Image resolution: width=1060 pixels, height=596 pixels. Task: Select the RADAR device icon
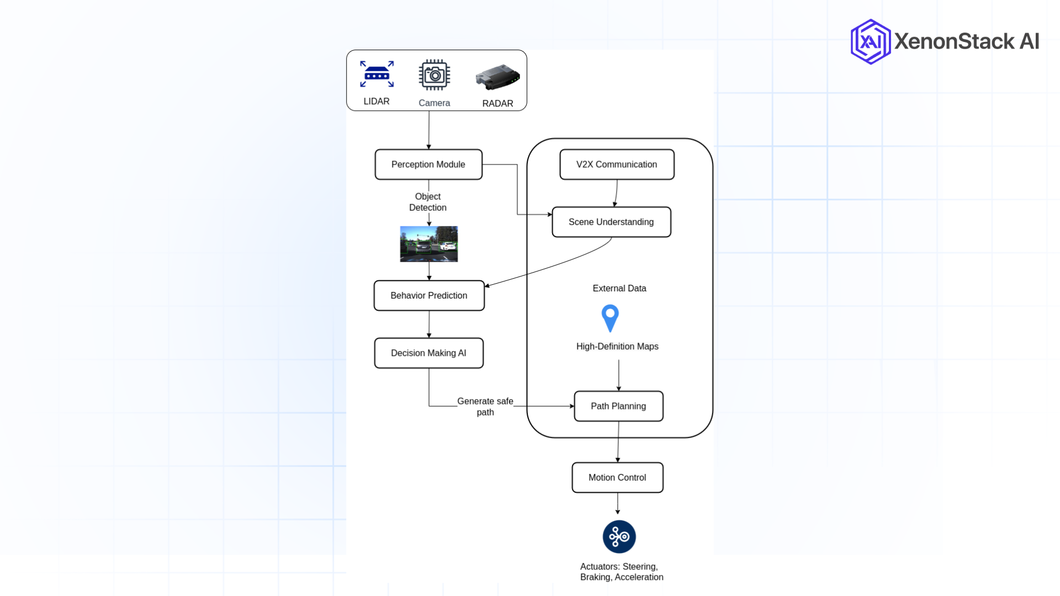pos(496,77)
